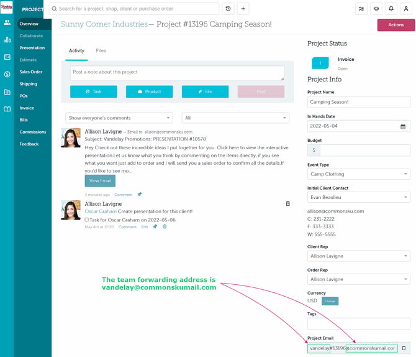
Task: Expand Initial Client Contact dropdown
Action: (359, 197)
